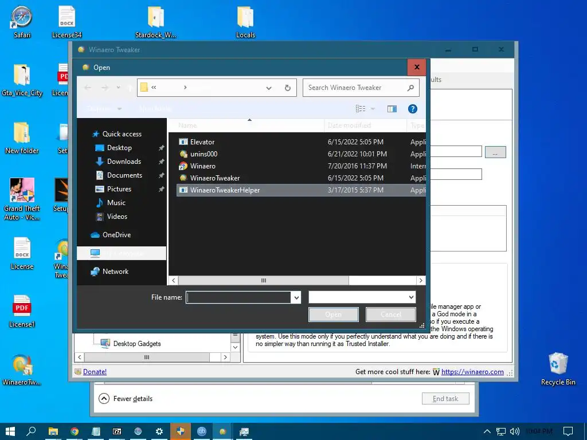Open the volume control in system tray
Viewport: 587px width, 440px height.
(514, 431)
